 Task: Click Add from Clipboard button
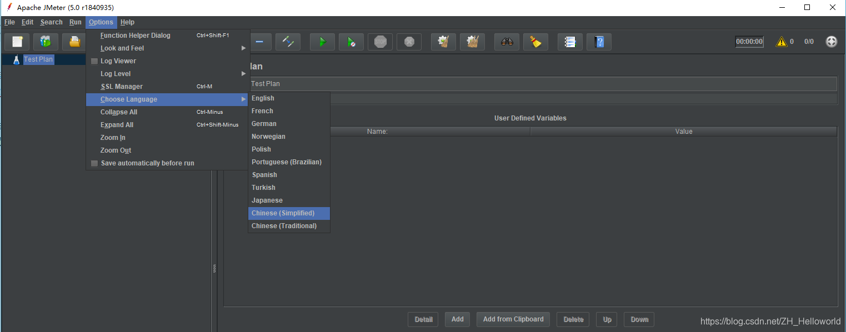(513, 319)
